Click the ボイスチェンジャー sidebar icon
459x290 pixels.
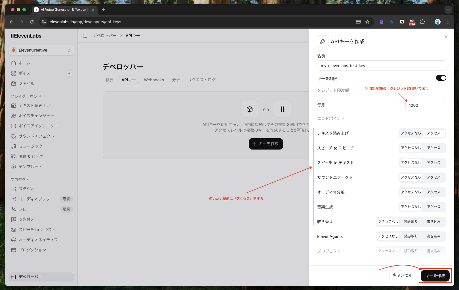pyautogui.click(x=14, y=116)
